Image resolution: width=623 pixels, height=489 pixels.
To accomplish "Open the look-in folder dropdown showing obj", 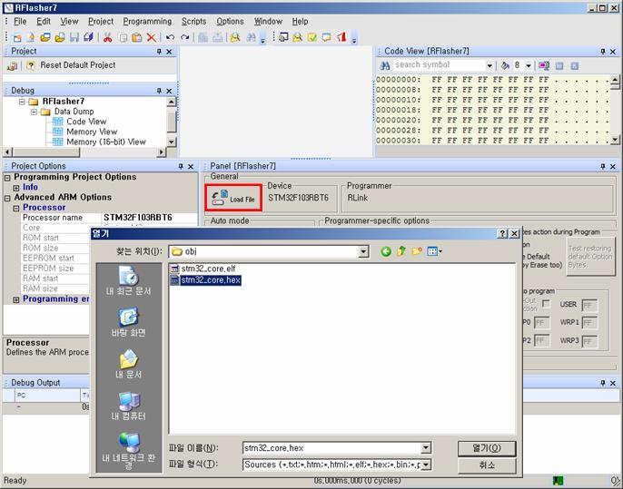I will click(362, 251).
